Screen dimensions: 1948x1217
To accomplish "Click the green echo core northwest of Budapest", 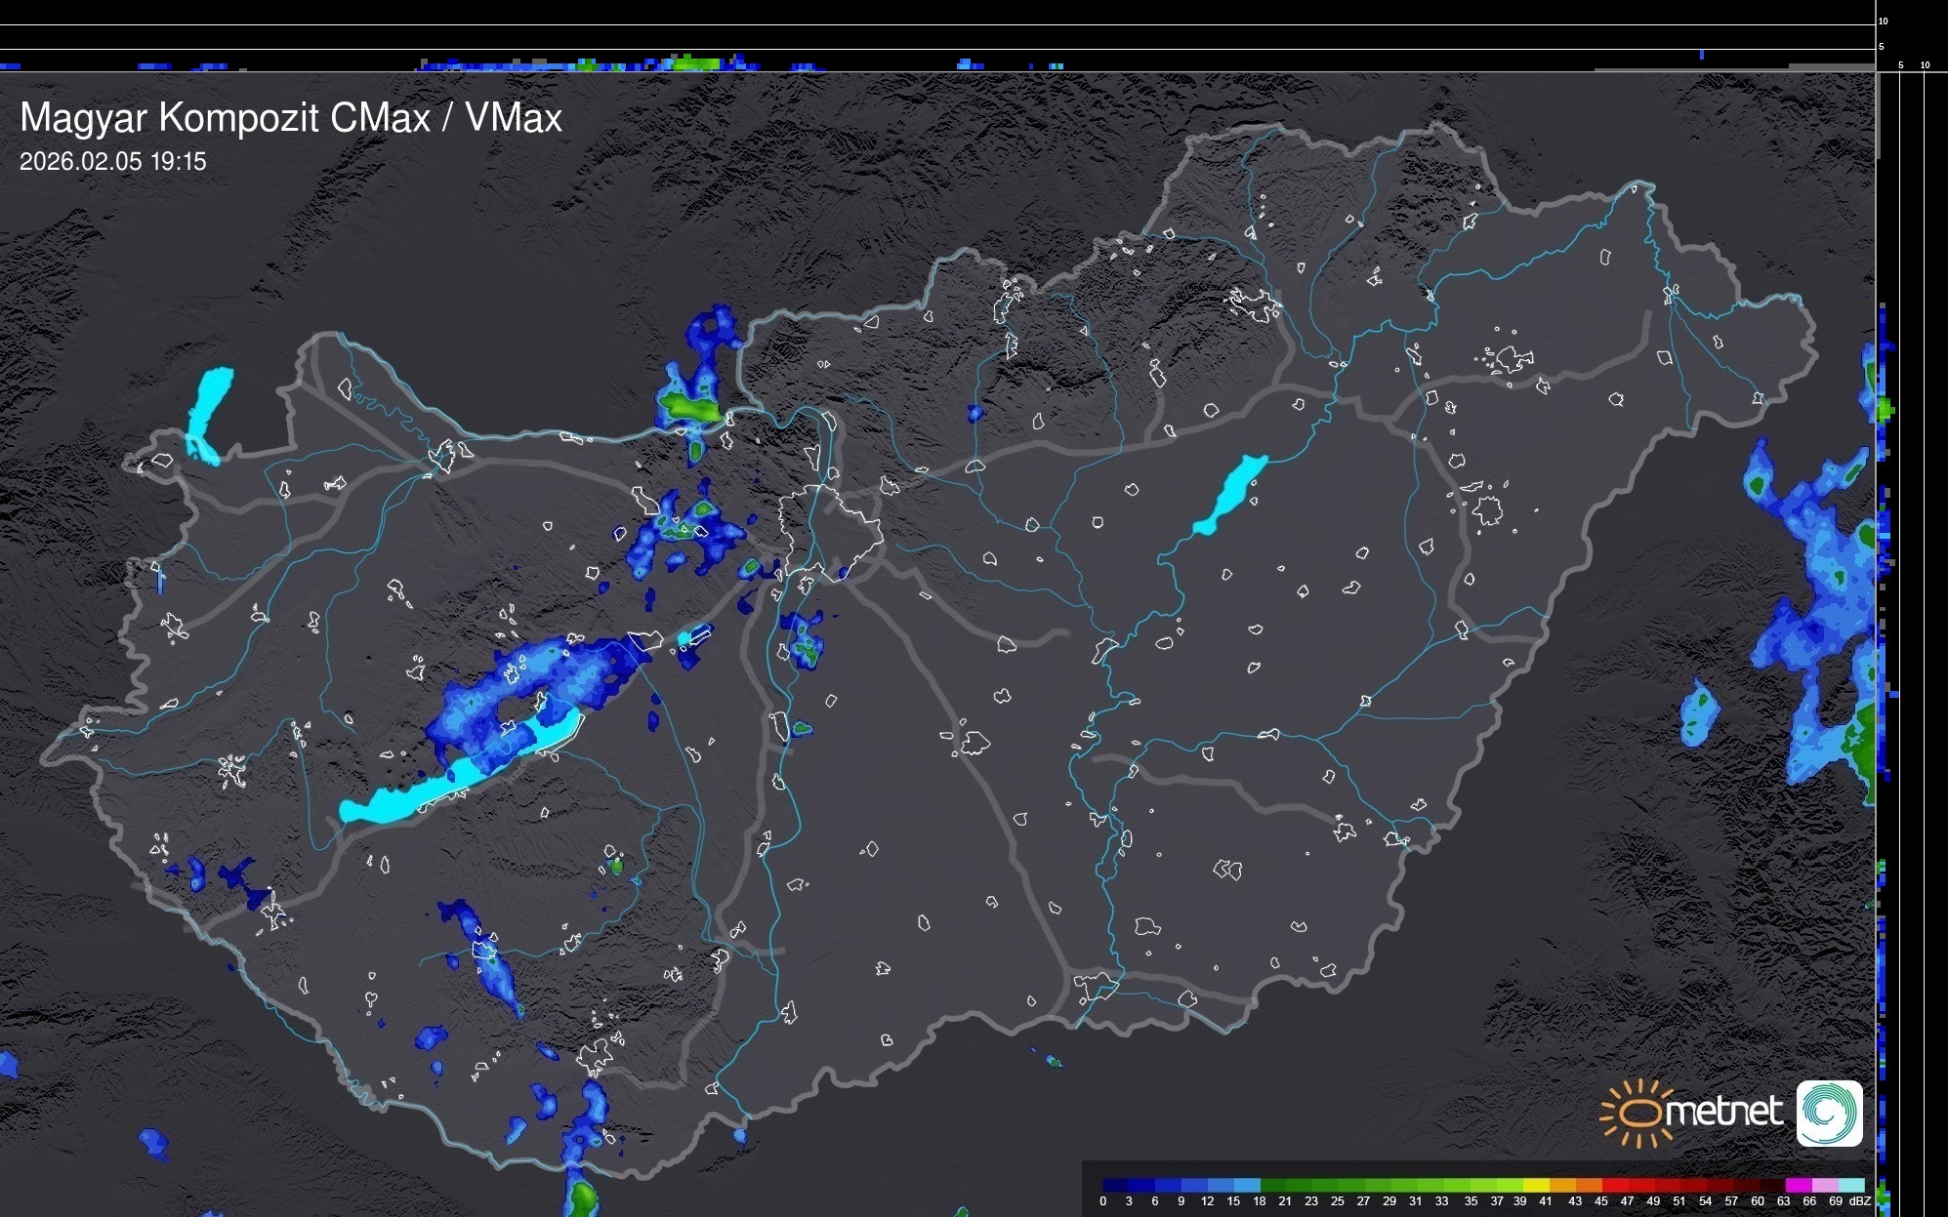I will (x=689, y=405).
